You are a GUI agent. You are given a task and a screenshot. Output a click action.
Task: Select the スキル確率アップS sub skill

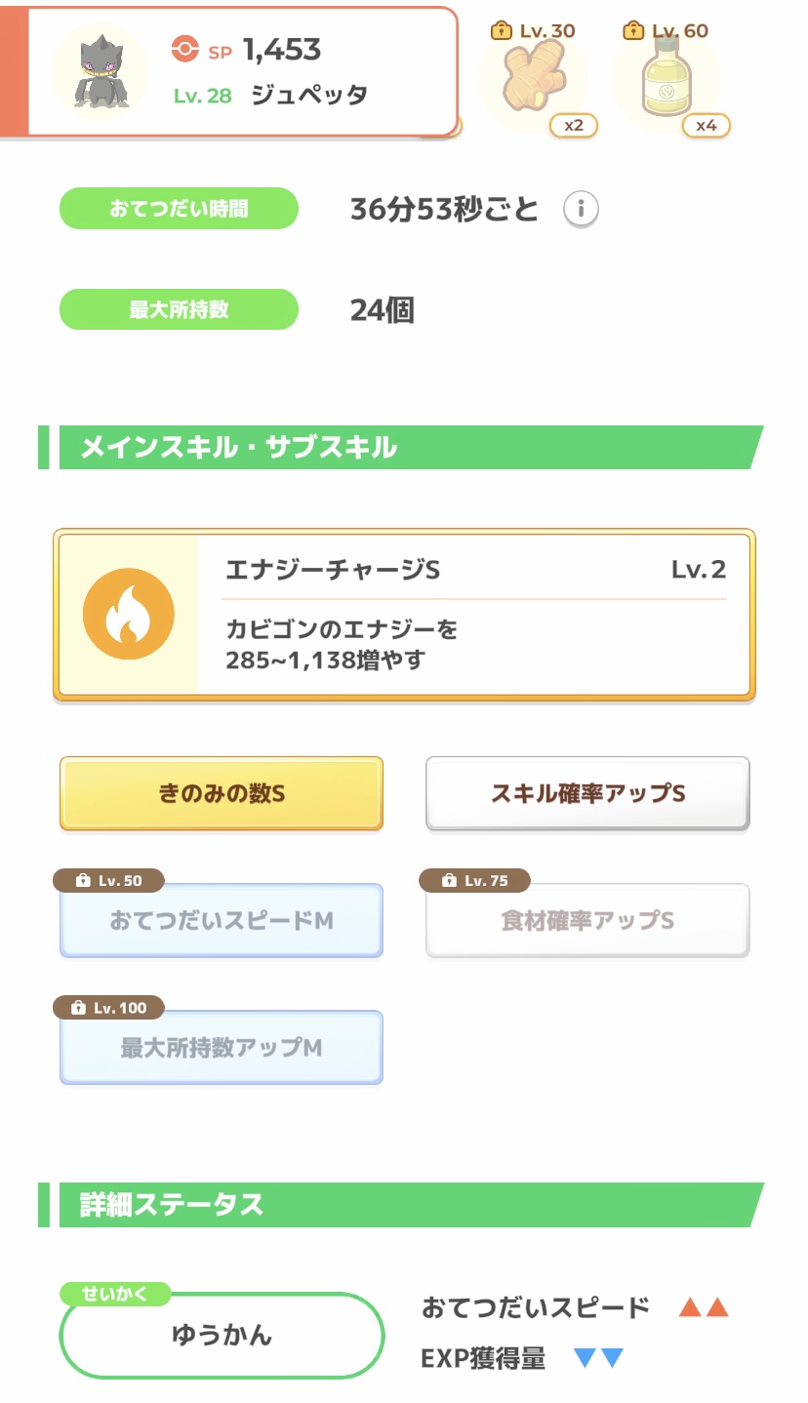[587, 793]
